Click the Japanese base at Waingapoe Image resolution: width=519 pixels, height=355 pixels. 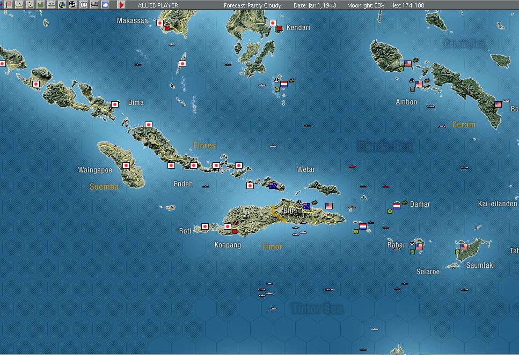tap(126, 165)
